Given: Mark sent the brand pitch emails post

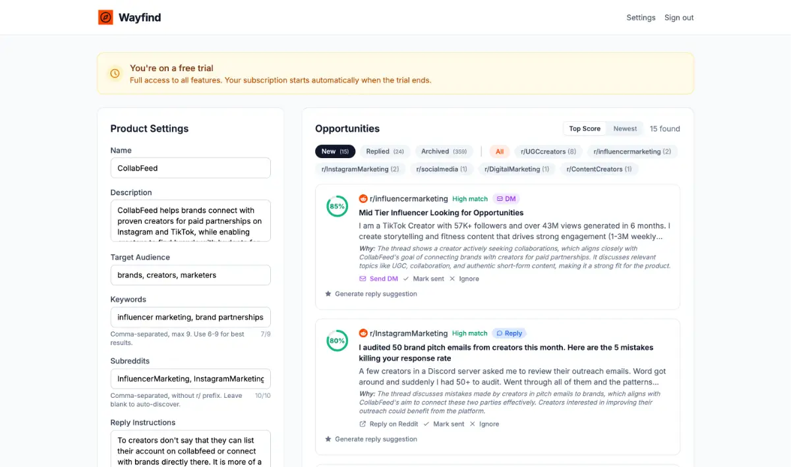Looking at the screenshot, I should (x=444, y=424).
